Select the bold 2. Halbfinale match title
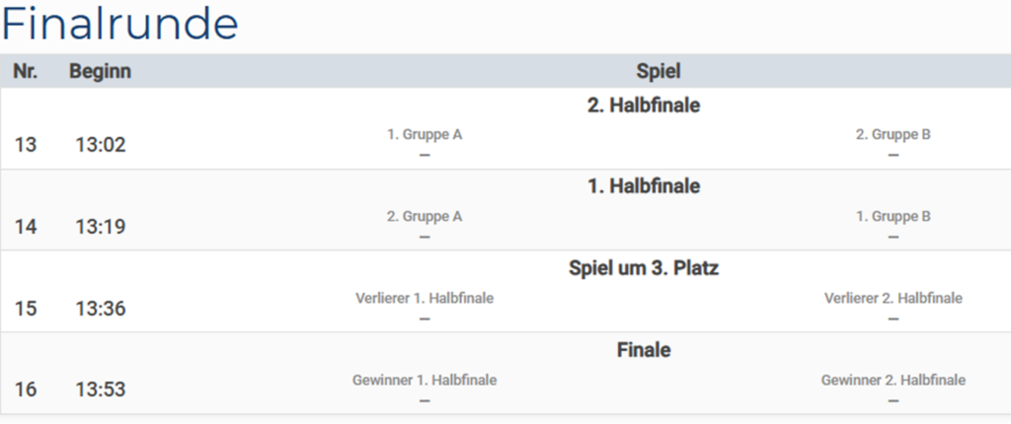The height and width of the screenshot is (424, 1011). [644, 106]
